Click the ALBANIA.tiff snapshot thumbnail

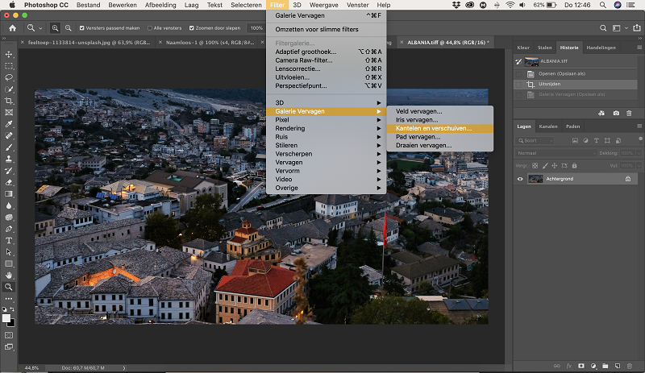point(531,61)
